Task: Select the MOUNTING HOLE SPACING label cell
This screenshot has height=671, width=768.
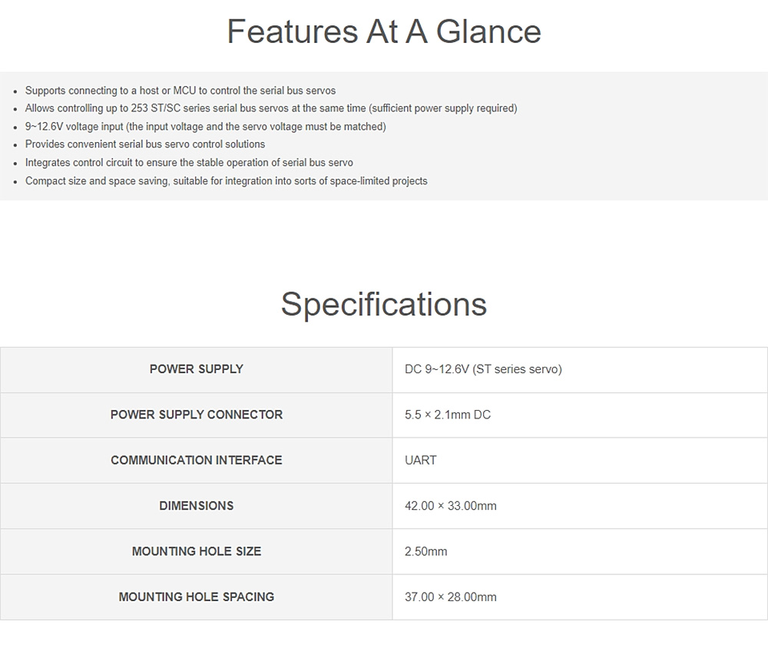Action: pyautogui.click(x=197, y=597)
